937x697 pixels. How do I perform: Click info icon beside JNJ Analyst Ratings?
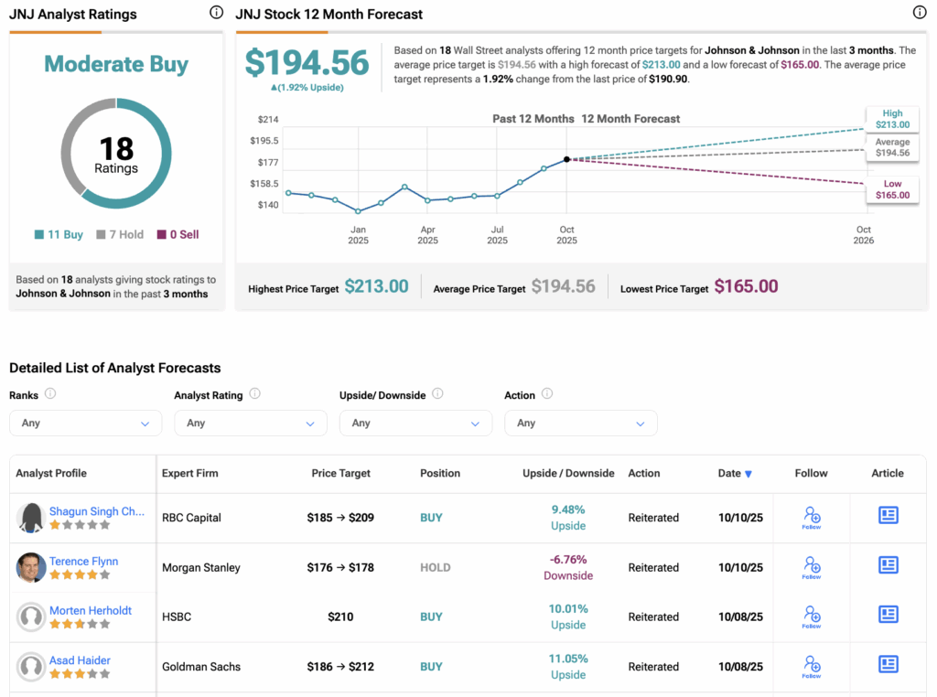click(x=216, y=13)
